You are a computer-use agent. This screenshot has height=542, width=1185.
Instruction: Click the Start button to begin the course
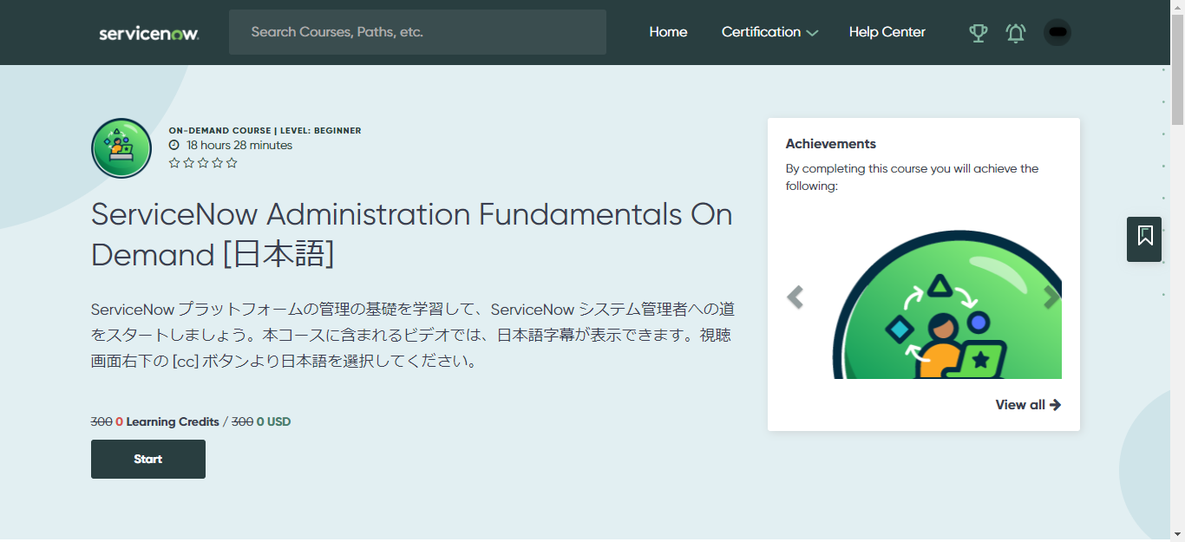point(147,459)
